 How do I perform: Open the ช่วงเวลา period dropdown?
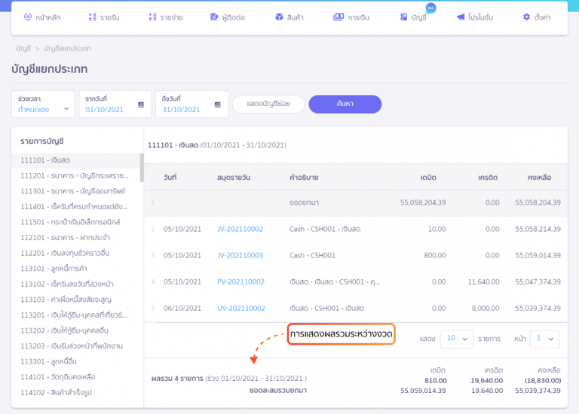(44, 105)
